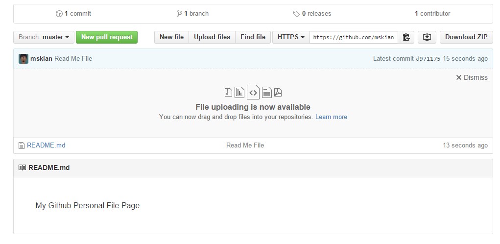The height and width of the screenshot is (244, 500).
Task: Click the 15 seconds ago timestamp
Action: [x=465, y=59]
